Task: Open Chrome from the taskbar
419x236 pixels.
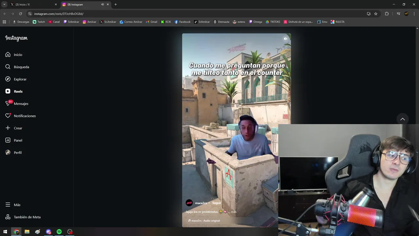Action: pyautogui.click(x=16, y=232)
